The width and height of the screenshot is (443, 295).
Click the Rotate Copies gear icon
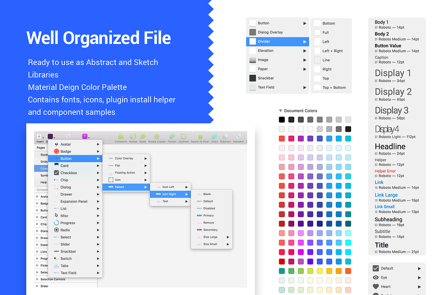tap(157, 136)
